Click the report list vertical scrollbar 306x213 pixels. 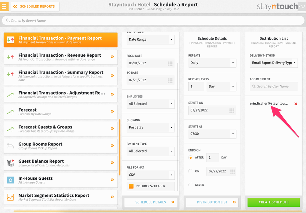point(120,147)
